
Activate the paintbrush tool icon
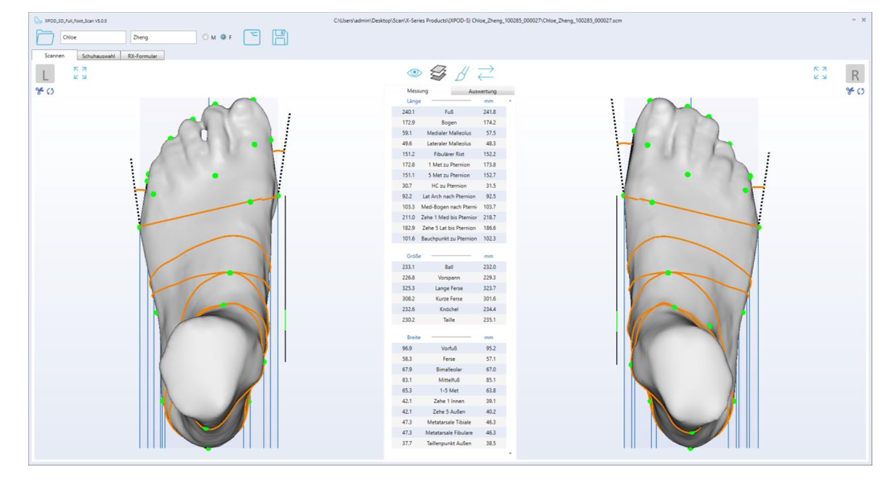click(x=462, y=73)
